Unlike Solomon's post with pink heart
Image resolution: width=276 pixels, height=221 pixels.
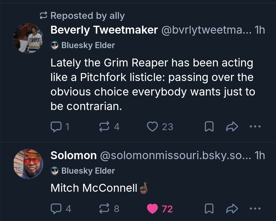coord(153,209)
